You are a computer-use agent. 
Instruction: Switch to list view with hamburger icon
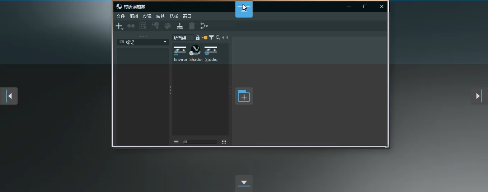tap(176, 141)
